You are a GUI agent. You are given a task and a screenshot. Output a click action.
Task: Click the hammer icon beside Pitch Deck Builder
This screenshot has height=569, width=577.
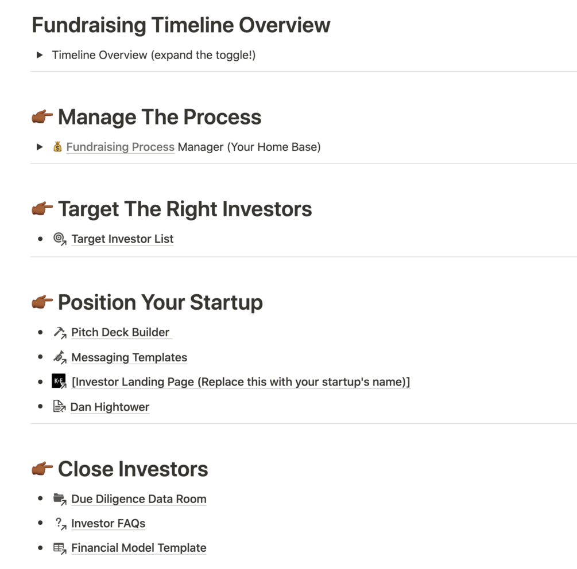coord(60,332)
